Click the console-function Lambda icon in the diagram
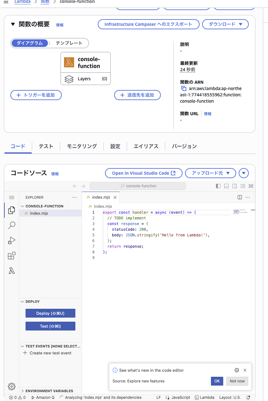The image size is (268, 401). (69, 62)
